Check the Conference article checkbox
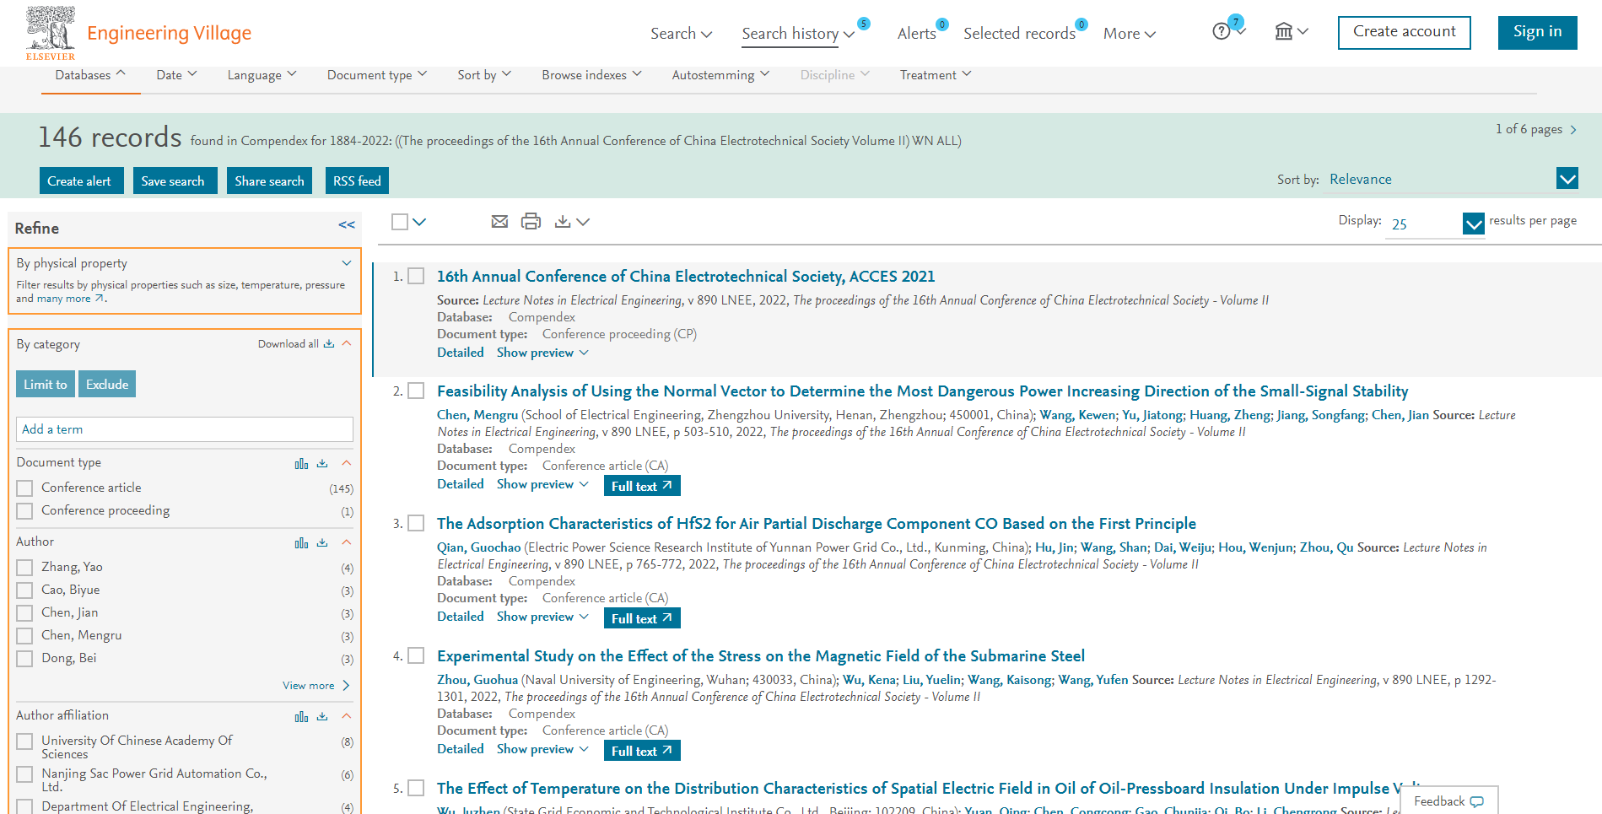 (x=25, y=488)
